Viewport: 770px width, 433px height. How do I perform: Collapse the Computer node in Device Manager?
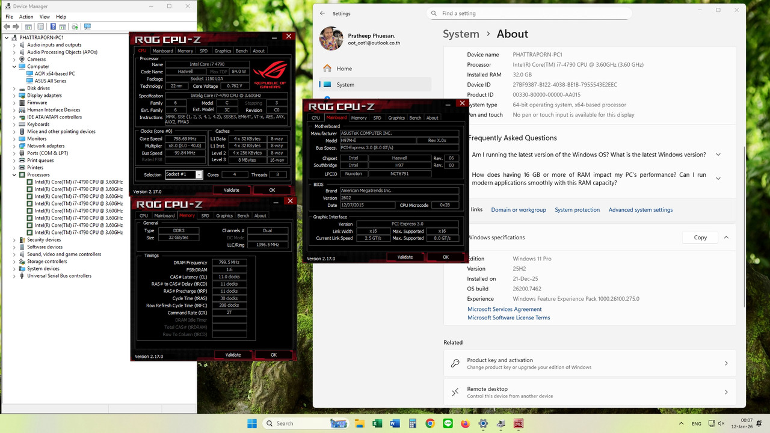14,67
